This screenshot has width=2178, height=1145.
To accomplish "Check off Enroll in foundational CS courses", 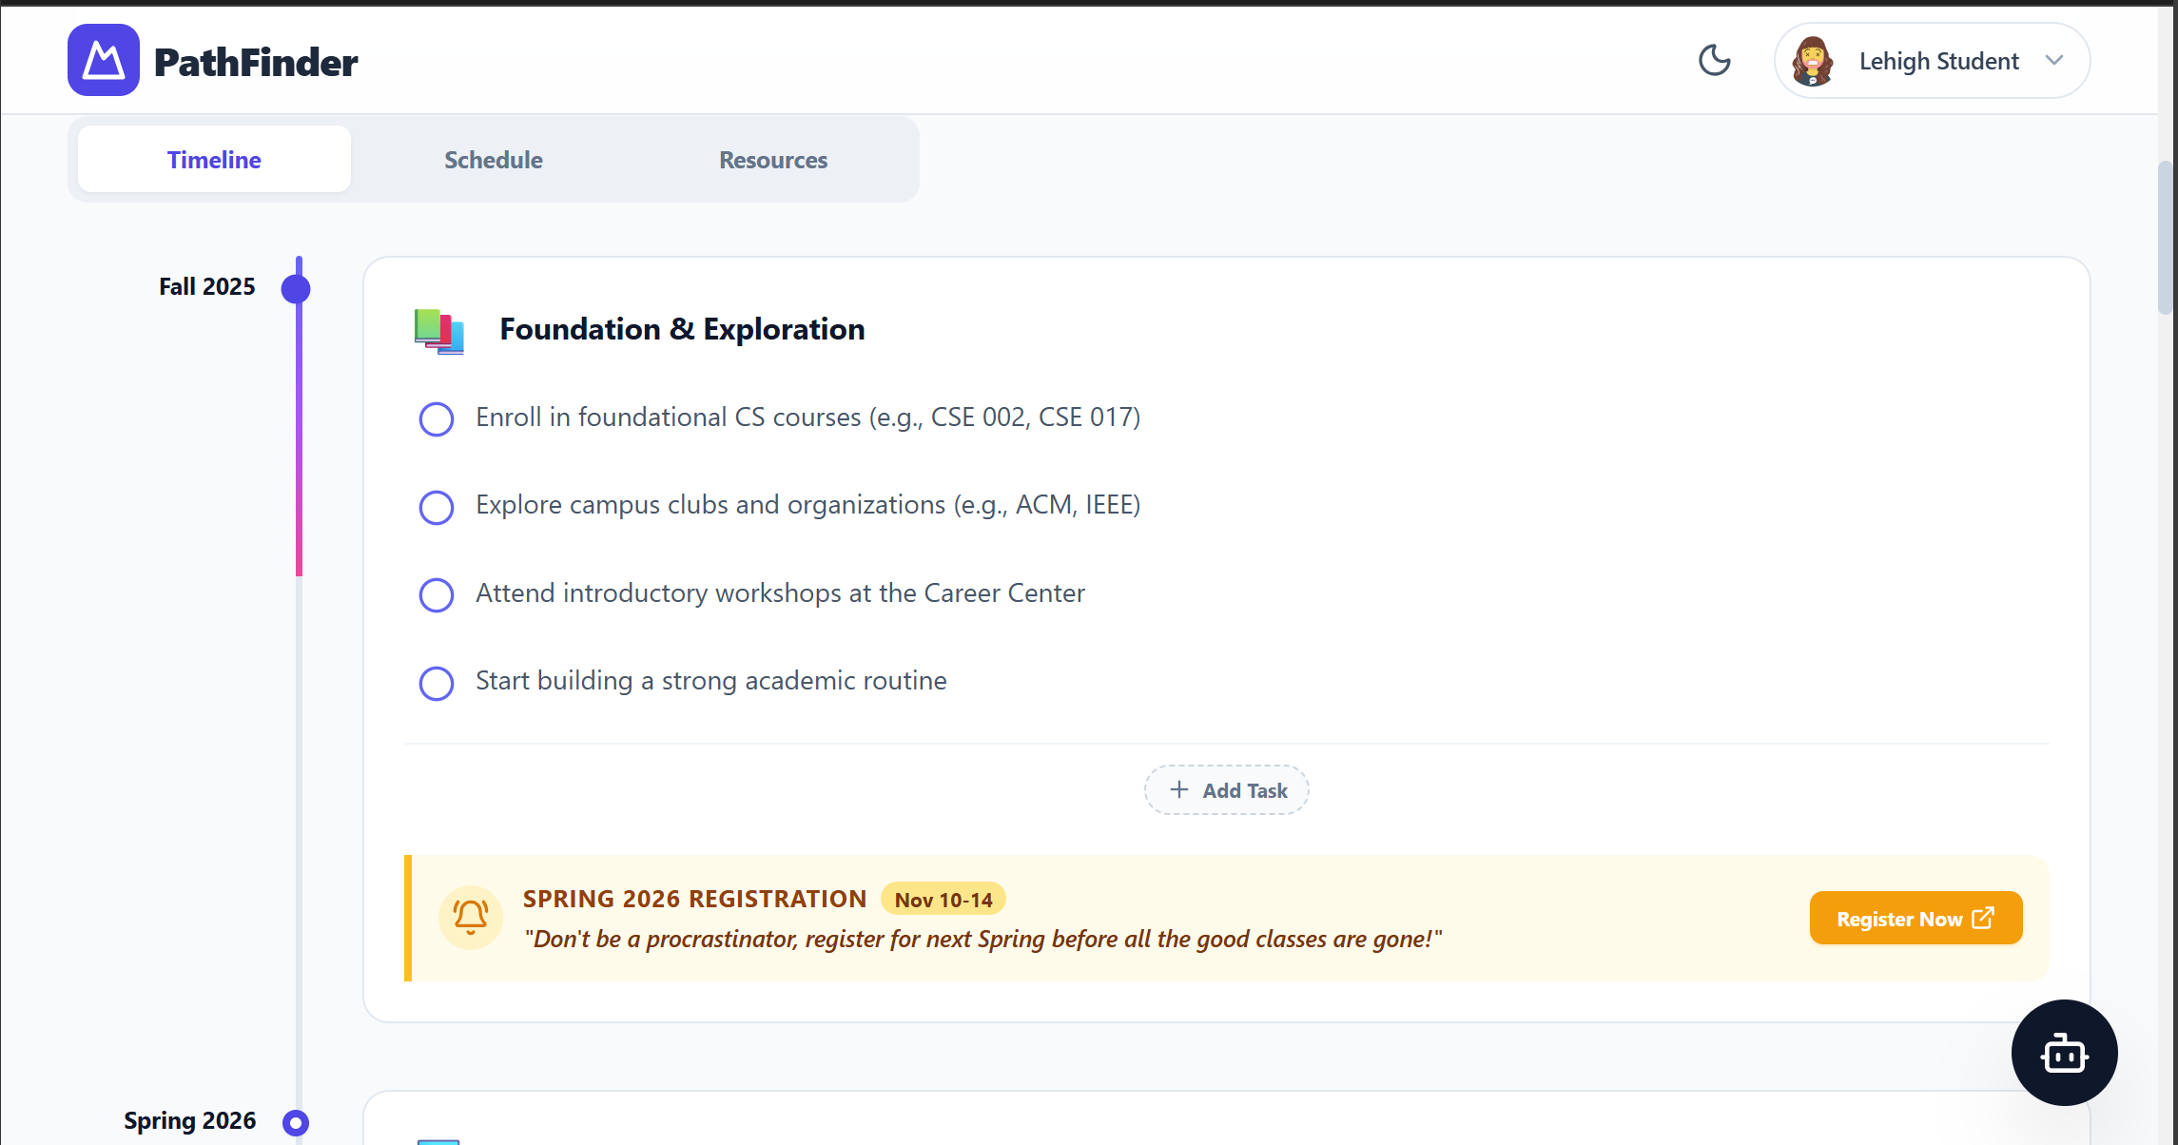I will click(437, 418).
